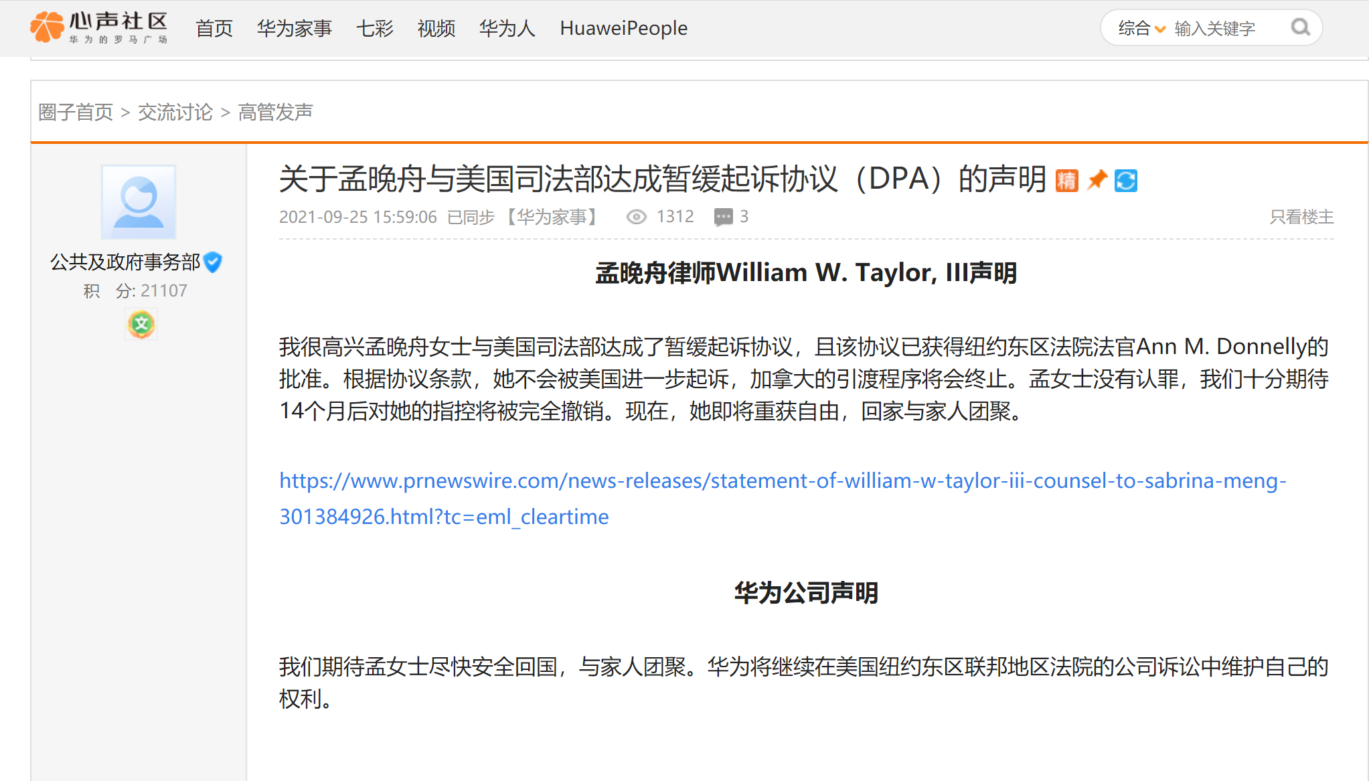The width and height of the screenshot is (1369, 781).
Task: Open the 华为家事 menu
Action: click(295, 28)
